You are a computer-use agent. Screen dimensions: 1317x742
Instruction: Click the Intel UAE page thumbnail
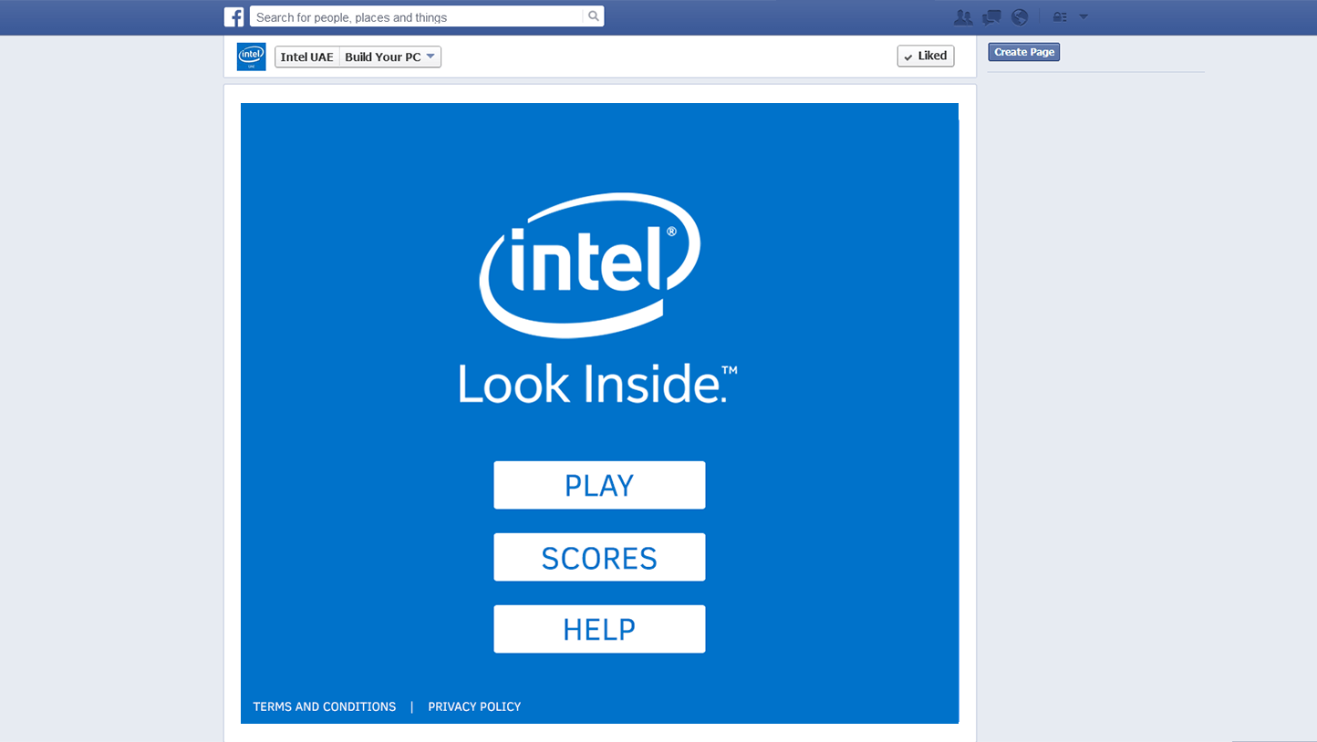click(251, 57)
